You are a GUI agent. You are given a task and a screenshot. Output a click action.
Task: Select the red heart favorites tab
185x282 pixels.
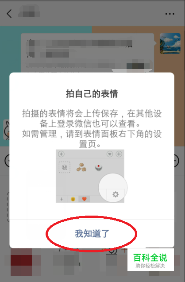pyautogui.click(x=84, y=199)
